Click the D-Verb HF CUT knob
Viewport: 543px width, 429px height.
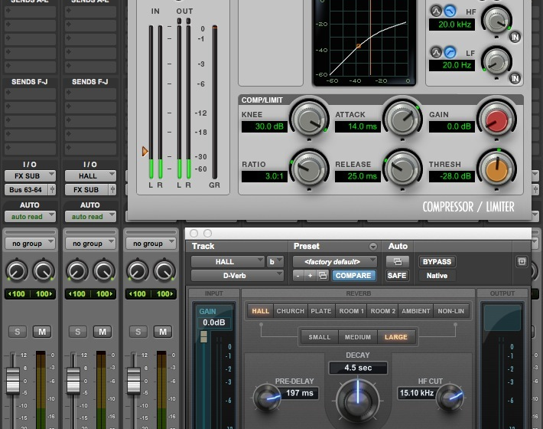(x=450, y=398)
